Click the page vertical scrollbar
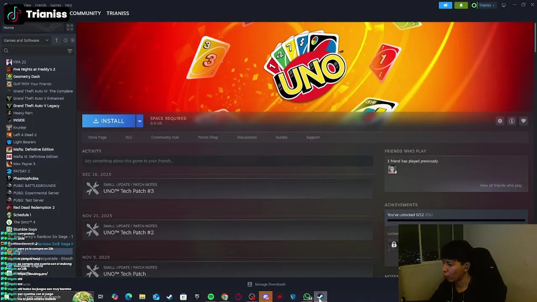The height and width of the screenshot is (302, 537). point(535,38)
